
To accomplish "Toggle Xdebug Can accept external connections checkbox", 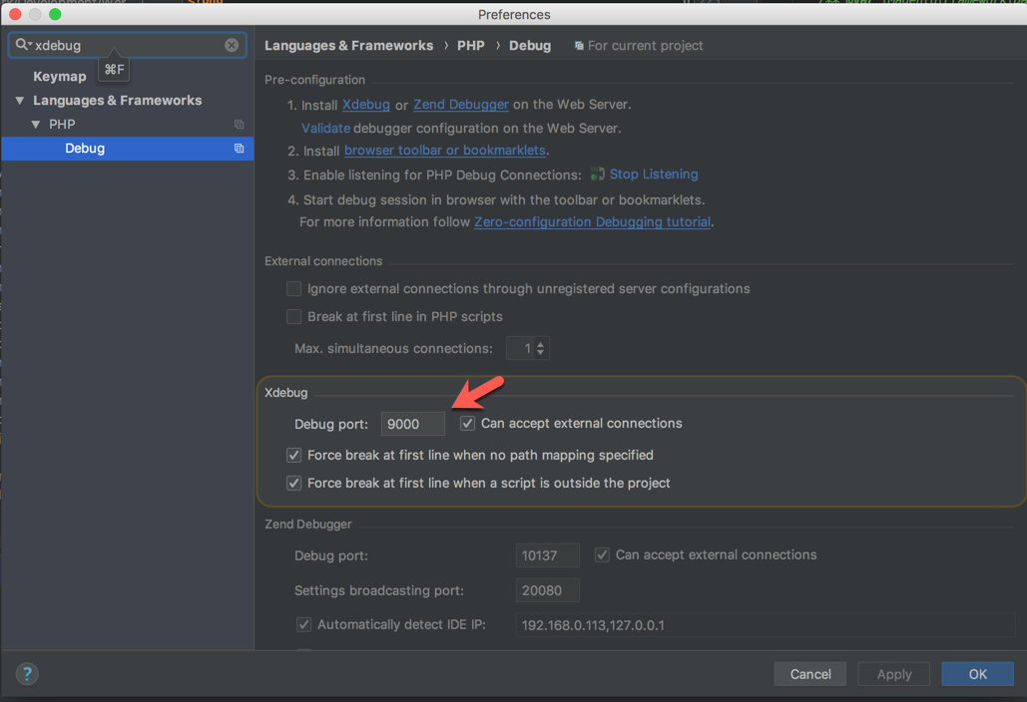I will pyautogui.click(x=467, y=423).
